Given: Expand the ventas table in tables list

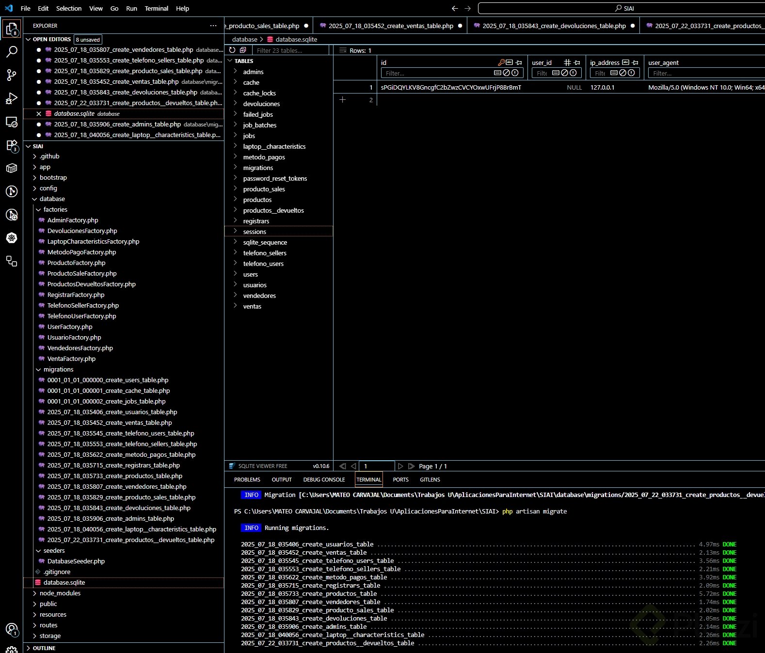Looking at the screenshot, I should coord(236,306).
